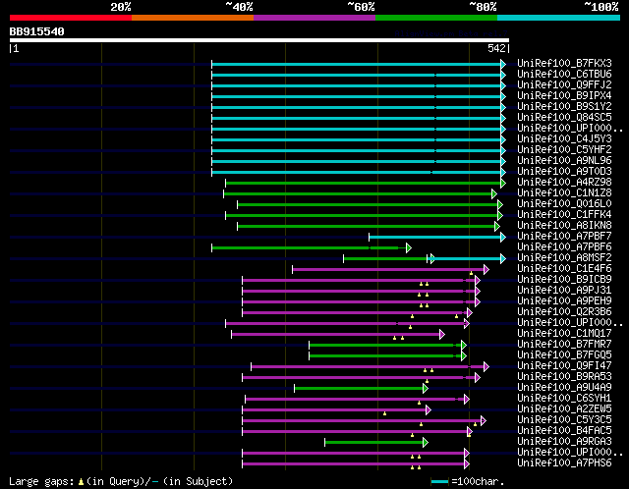This screenshot has width=629, height=489.
Task: Click the UniRef100_C5YHF2 label
Action: pyautogui.click(x=564, y=150)
